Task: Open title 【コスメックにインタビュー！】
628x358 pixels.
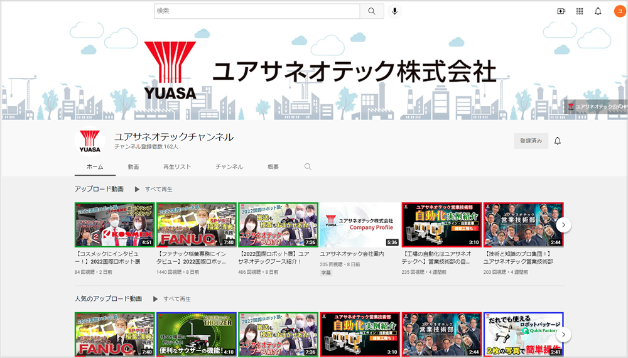Action: coord(108,258)
